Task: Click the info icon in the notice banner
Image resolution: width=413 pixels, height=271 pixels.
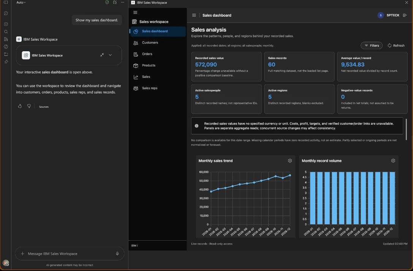Action: (x=196, y=126)
